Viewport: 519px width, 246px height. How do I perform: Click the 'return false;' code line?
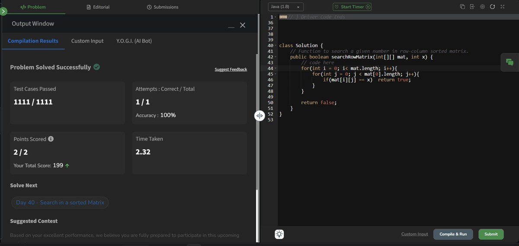click(318, 102)
